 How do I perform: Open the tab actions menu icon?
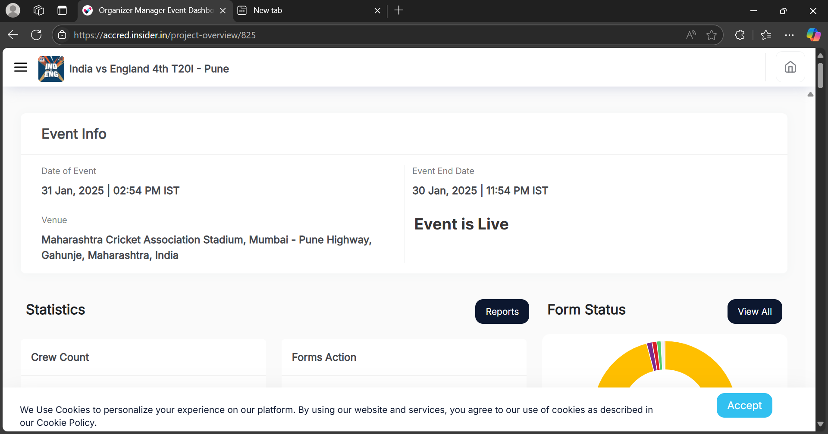tap(62, 10)
